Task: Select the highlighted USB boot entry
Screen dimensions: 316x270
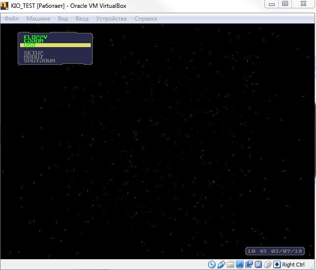Action: coord(55,45)
